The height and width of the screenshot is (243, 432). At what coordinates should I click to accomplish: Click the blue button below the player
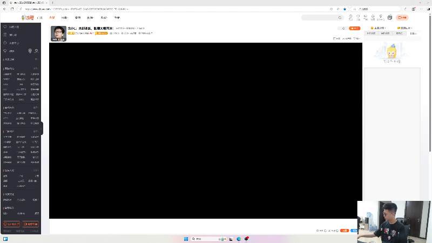coord(354,231)
